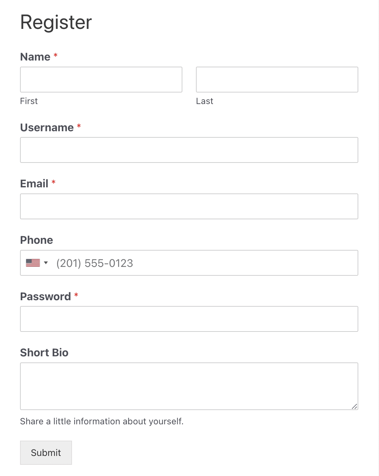379x476 pixels.
Task: Click the Share a little information helper text
Action: (x=102, y=421)
